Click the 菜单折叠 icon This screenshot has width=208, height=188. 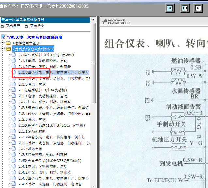pos(26,26)
